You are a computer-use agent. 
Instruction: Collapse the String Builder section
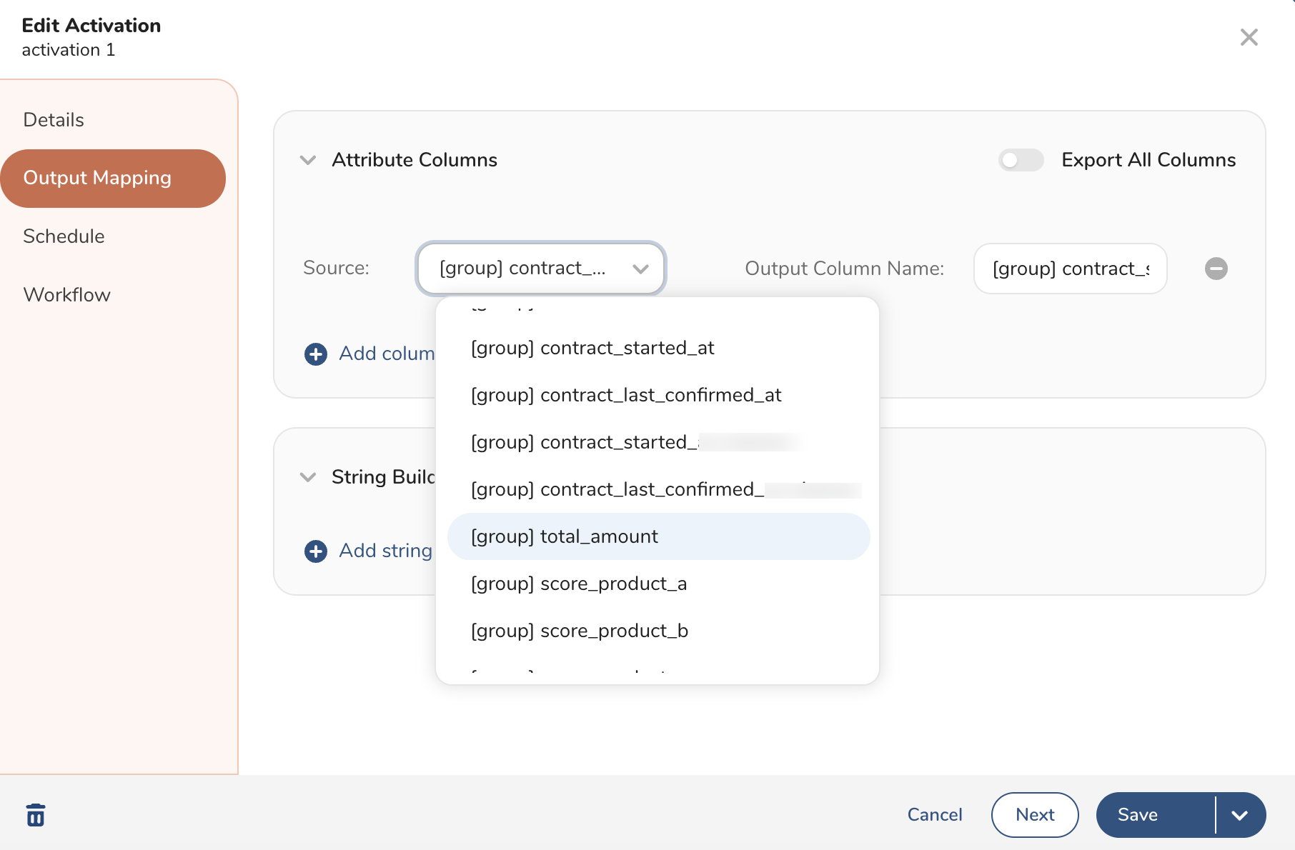pos(308,477)
